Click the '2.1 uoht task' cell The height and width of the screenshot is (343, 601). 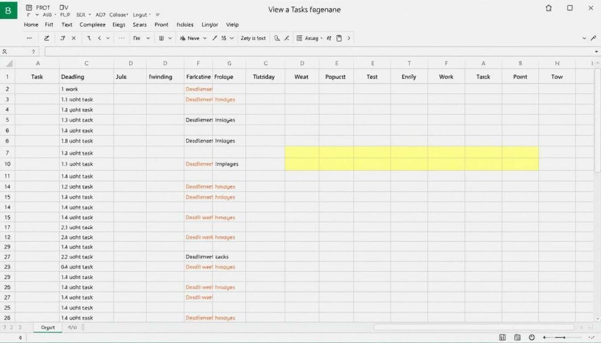[x=86, y=227]
